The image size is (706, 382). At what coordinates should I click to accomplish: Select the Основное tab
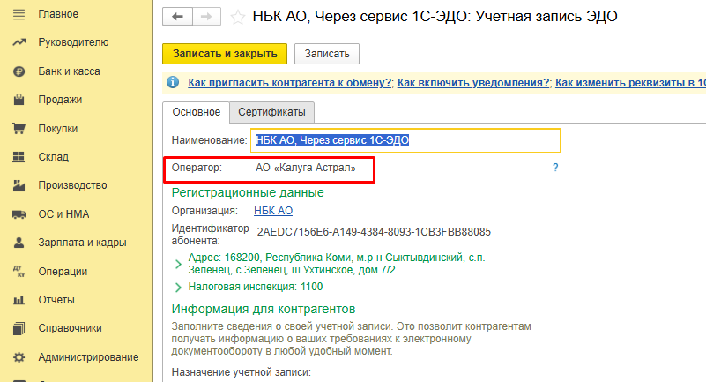(197, 112)
